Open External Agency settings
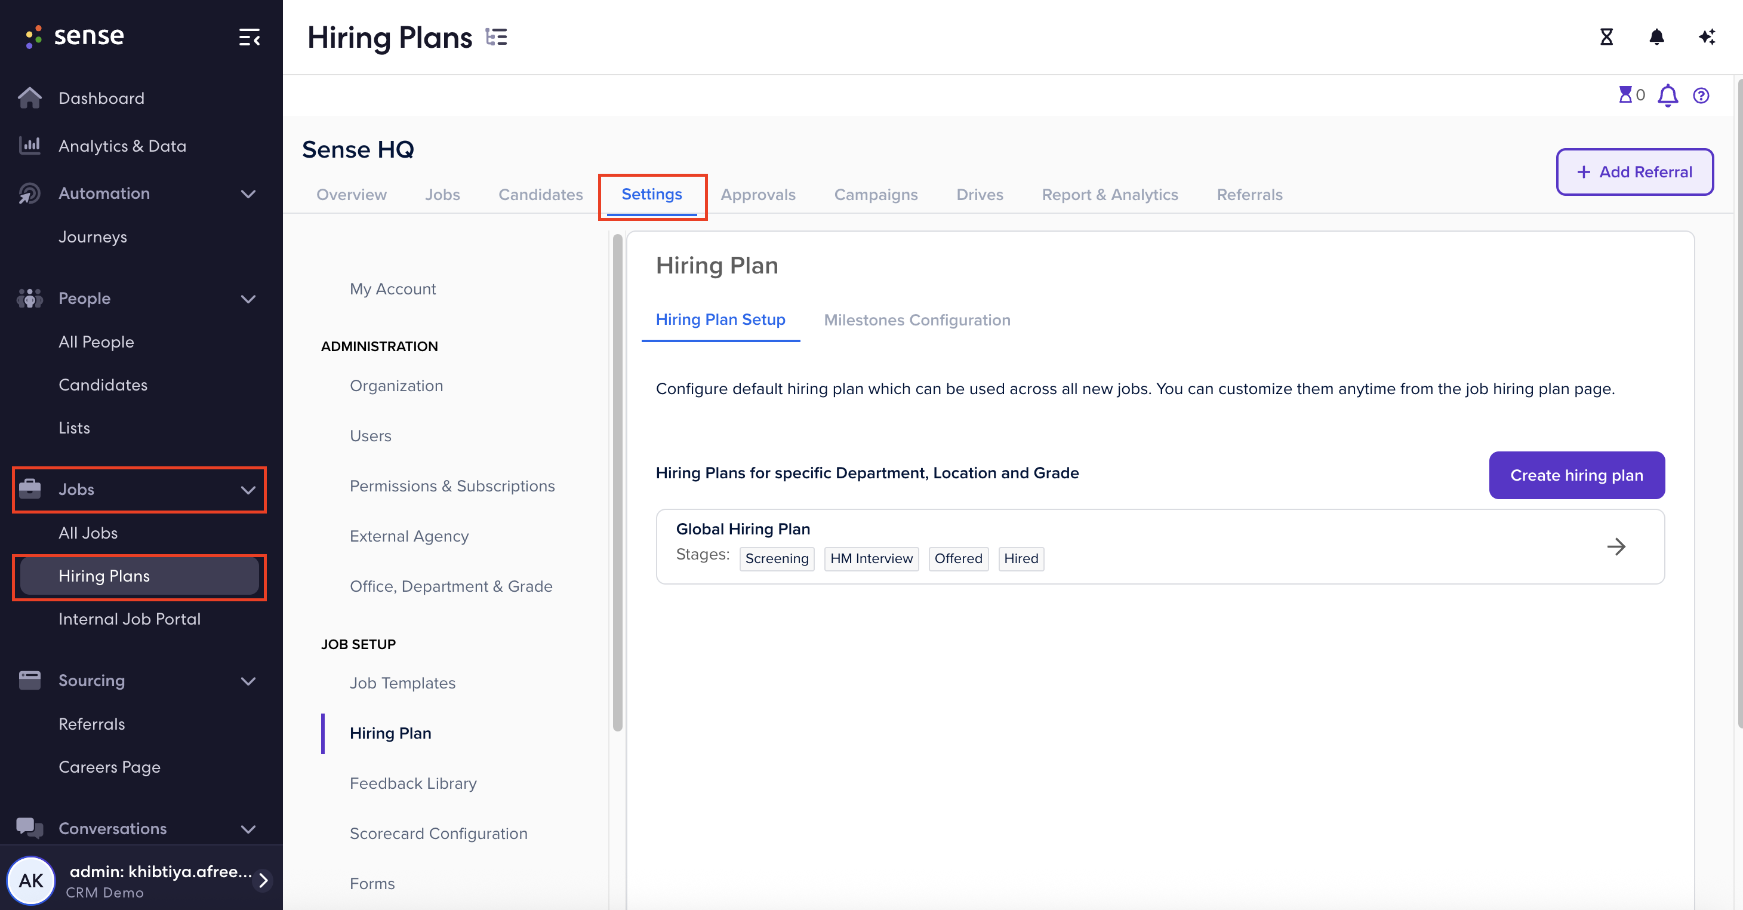The height and width of the screenshot is (910, 1743). point(409,536)
